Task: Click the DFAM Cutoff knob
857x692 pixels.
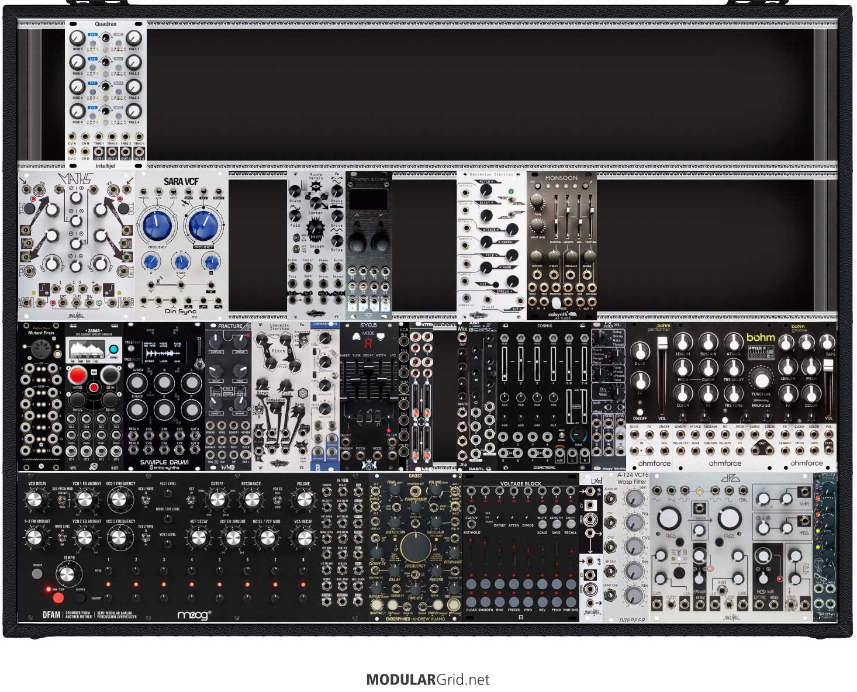Action: (217, 500)
